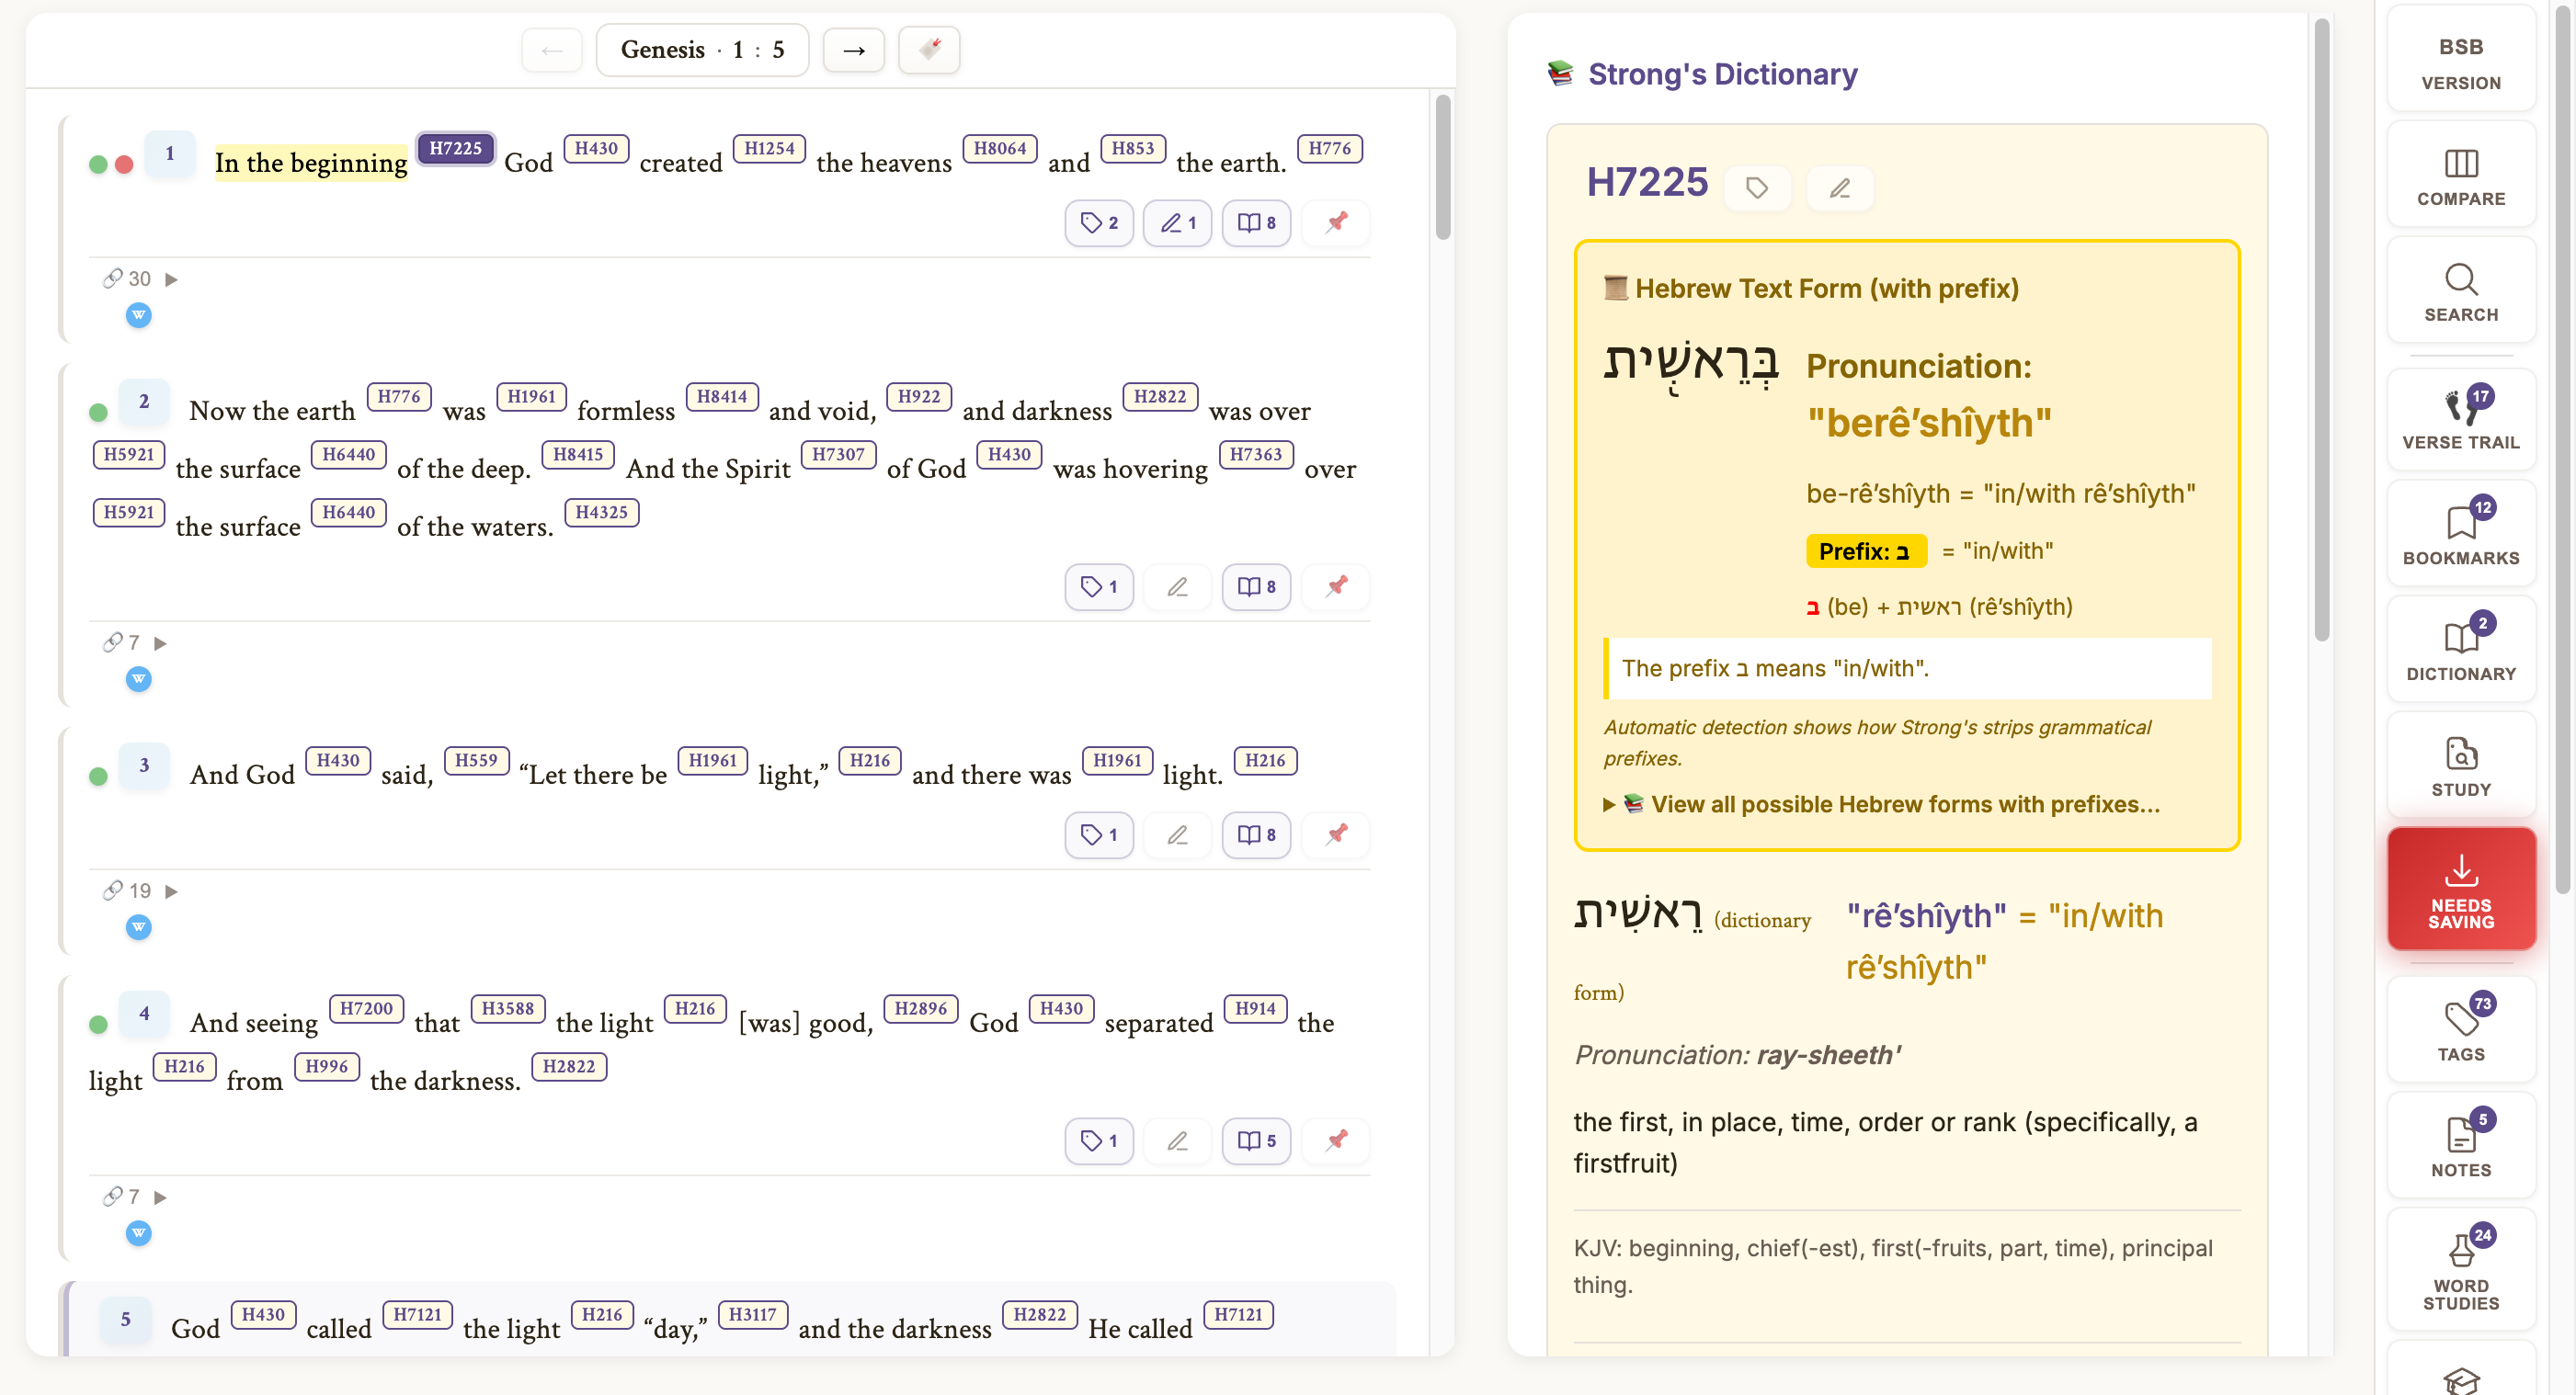Toggle the green marker beside verse 2
The image size is (2576, 1395).
98,411
